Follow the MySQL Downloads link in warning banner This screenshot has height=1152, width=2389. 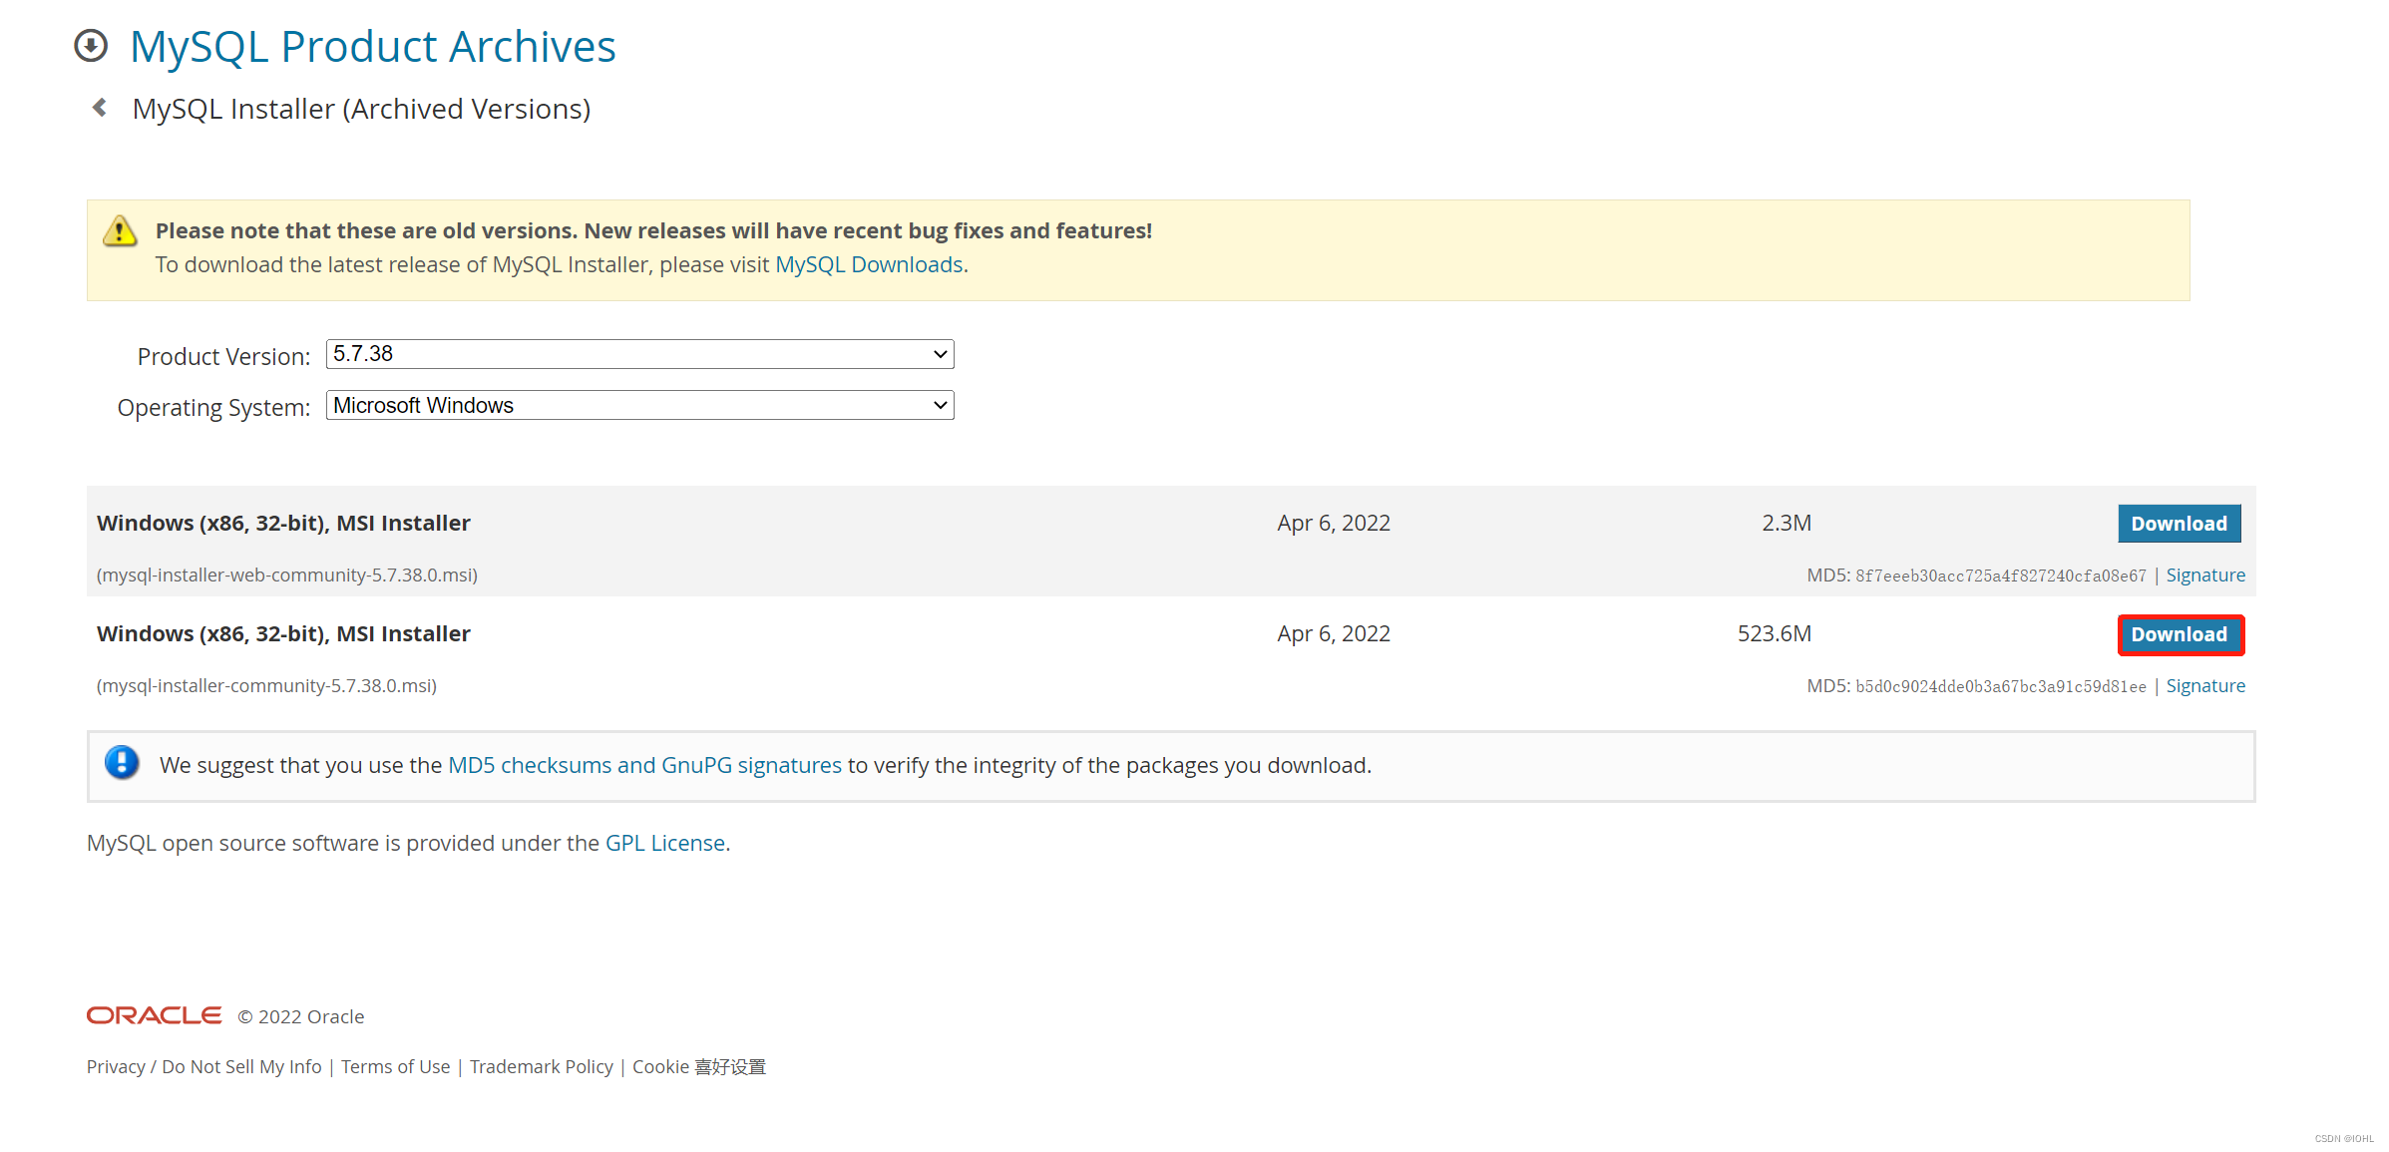click(869, 264)
